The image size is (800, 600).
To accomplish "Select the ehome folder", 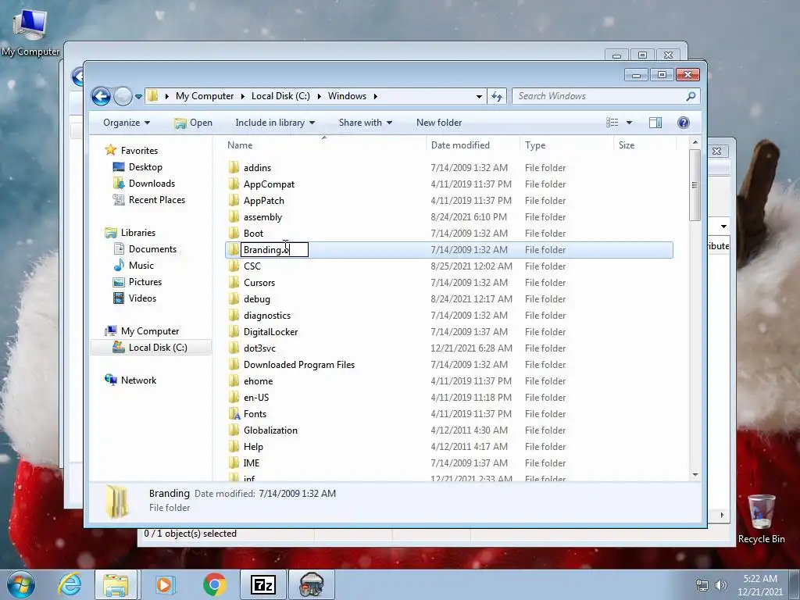I will (258, 381).
